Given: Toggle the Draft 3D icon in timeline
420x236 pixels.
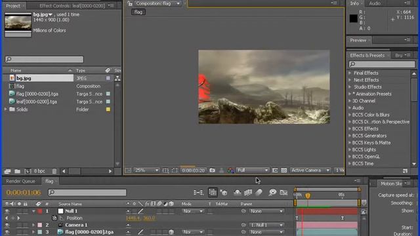Looking at the screenshot, I should tap(224, 192).
